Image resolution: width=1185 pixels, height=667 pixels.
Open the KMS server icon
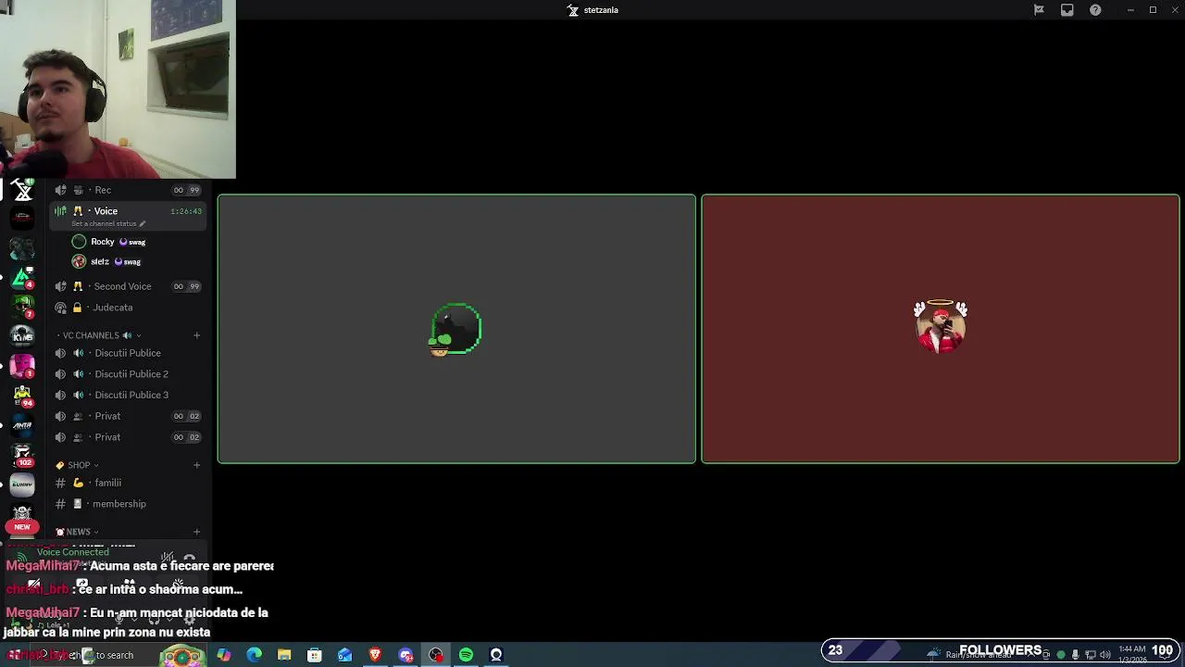coord(22,334)
